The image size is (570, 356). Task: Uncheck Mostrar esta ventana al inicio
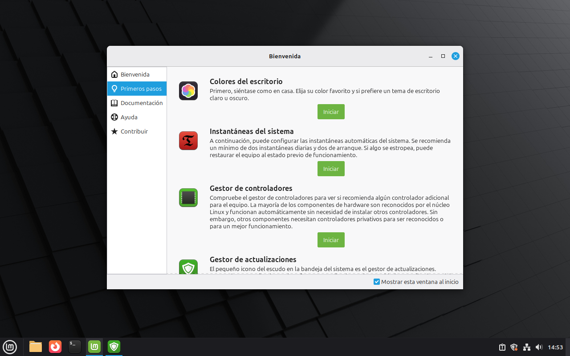point(377,282)
